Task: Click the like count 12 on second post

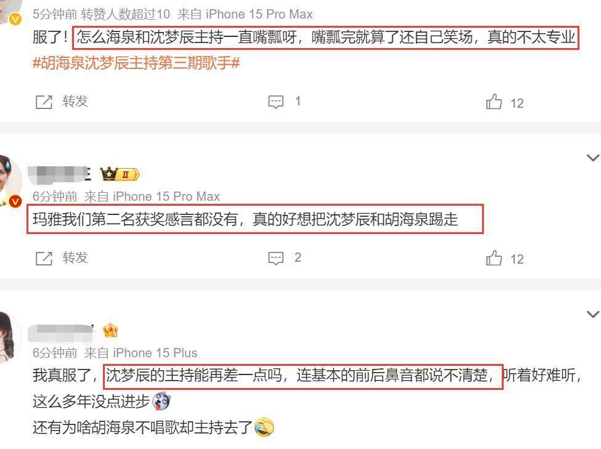Action: tap(517, 259)
